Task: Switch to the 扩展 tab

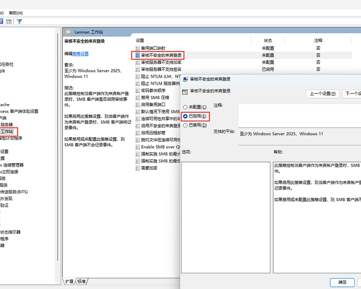Action: coord(69,281)
